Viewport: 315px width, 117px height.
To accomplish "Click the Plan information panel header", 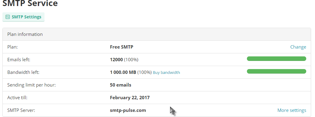I will (x=157, y=34).
